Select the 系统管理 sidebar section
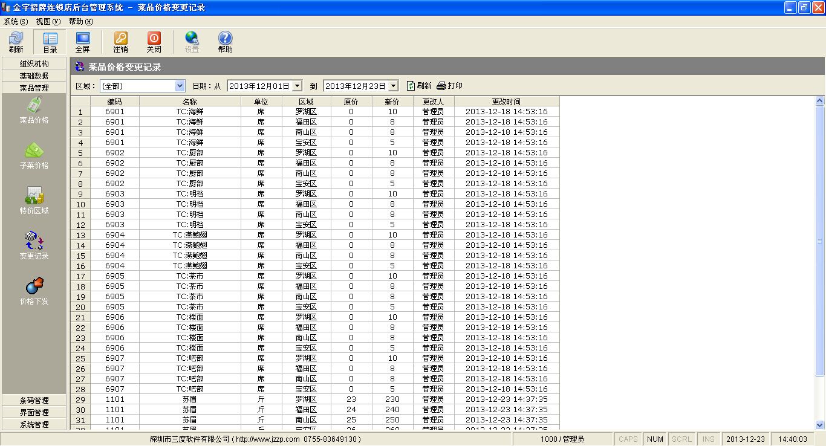 tap(34, 424)
